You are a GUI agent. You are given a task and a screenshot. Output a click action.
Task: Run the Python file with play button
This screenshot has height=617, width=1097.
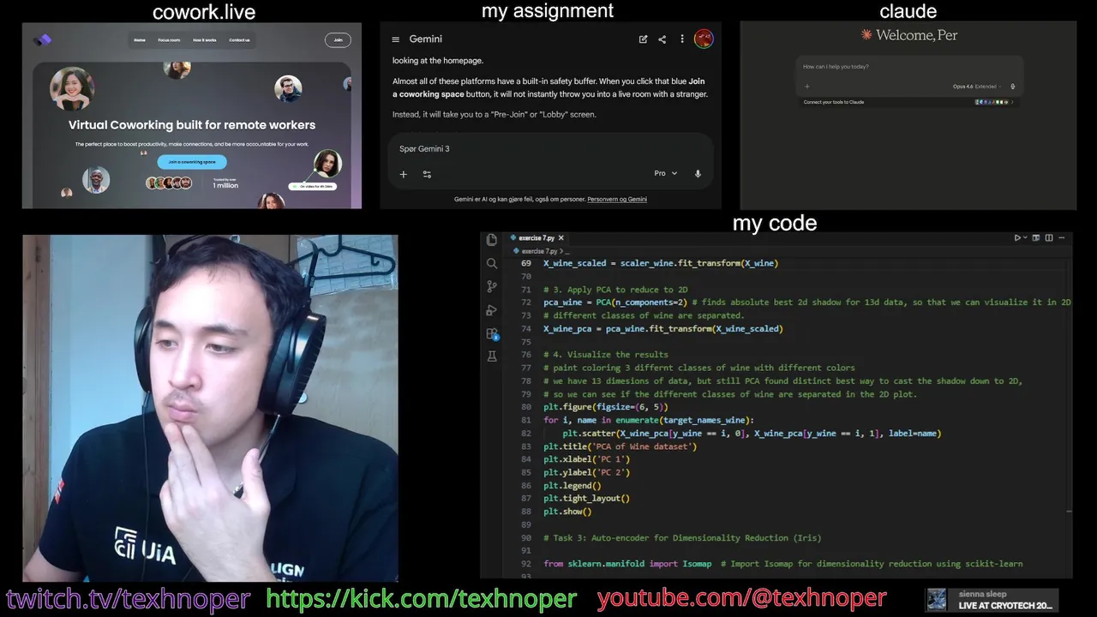pyautogui.click(x=1017, y=238)
